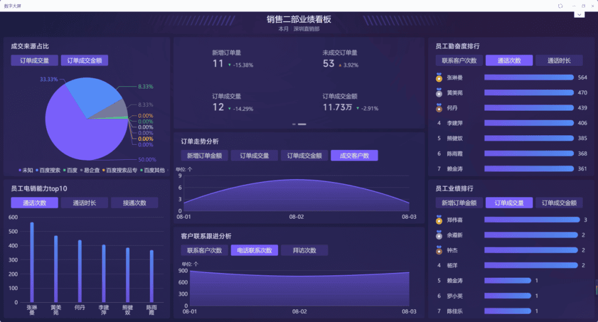Screen dimensions: 598x322
Task: Open the 本月 time period selector
Action: (283, 29)
